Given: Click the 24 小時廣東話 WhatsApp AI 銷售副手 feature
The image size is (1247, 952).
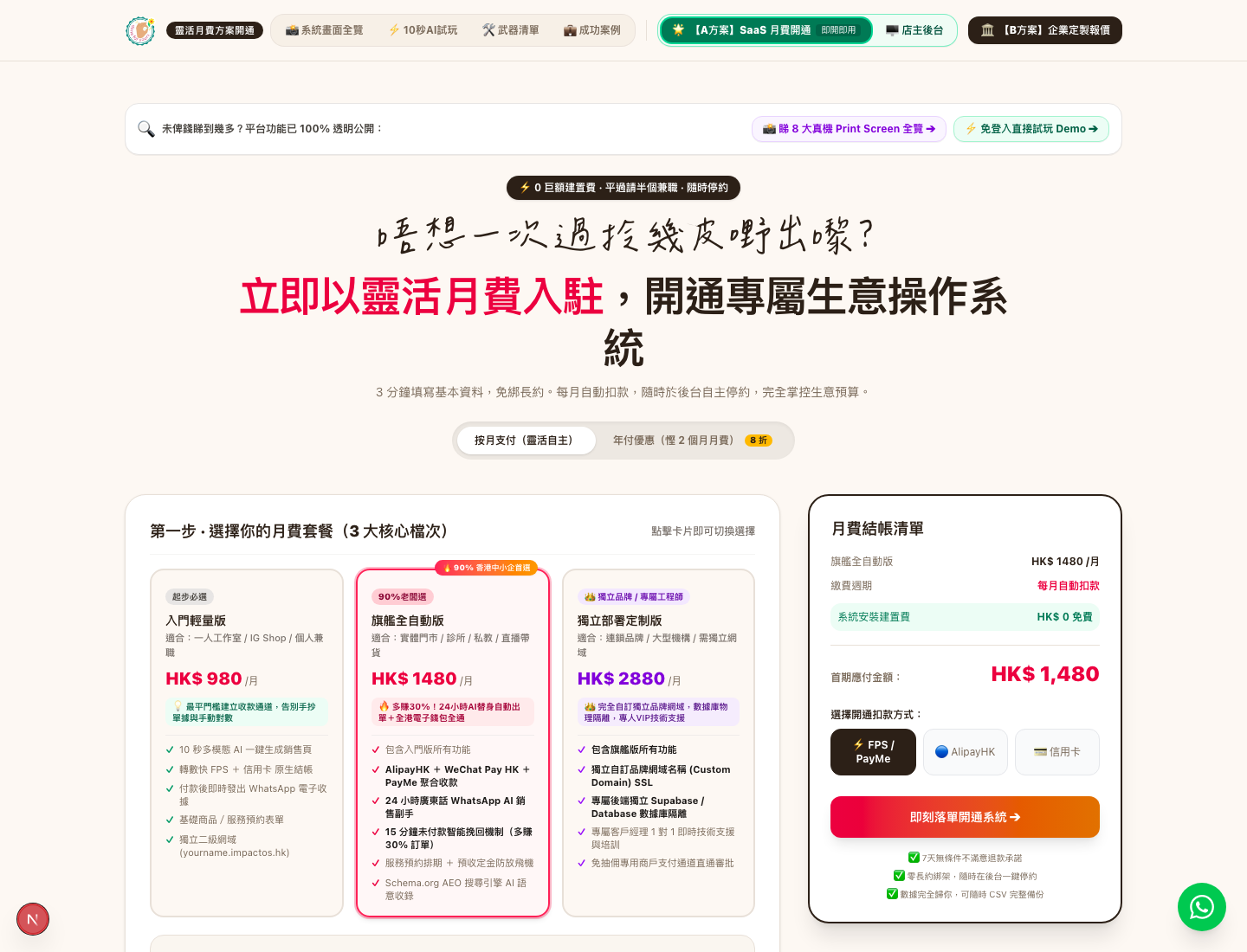Looking at the screenshot, I should [x=453, y=807].
